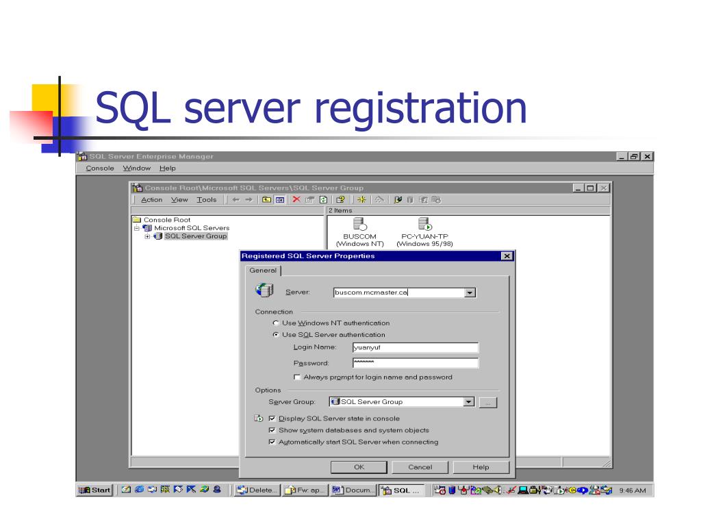Click the Forward arrow toolbar icon
701x526 pixels.
pyautogui.click(x=249, y=199)
